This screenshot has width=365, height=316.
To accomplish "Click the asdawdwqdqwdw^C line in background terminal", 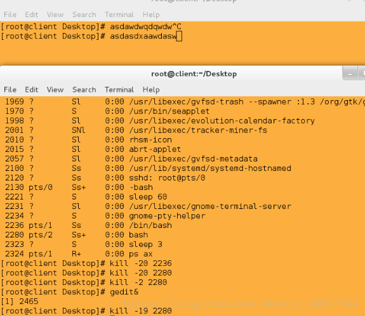I will coord(91,27).
